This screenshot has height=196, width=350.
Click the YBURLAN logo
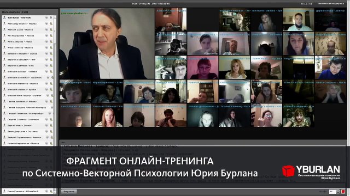pyautogui.click(x=311, y=172)
